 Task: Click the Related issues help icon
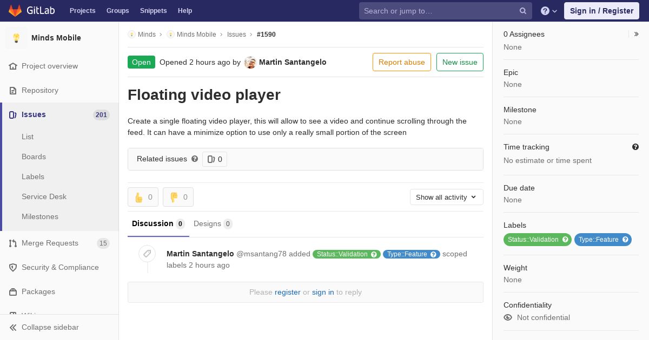click(x=195, y=159)
